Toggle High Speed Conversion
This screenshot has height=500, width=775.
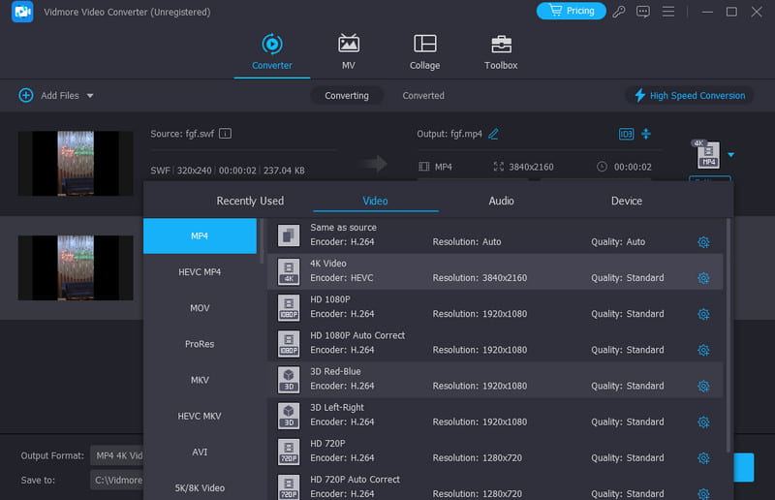(x=689, y=96)
